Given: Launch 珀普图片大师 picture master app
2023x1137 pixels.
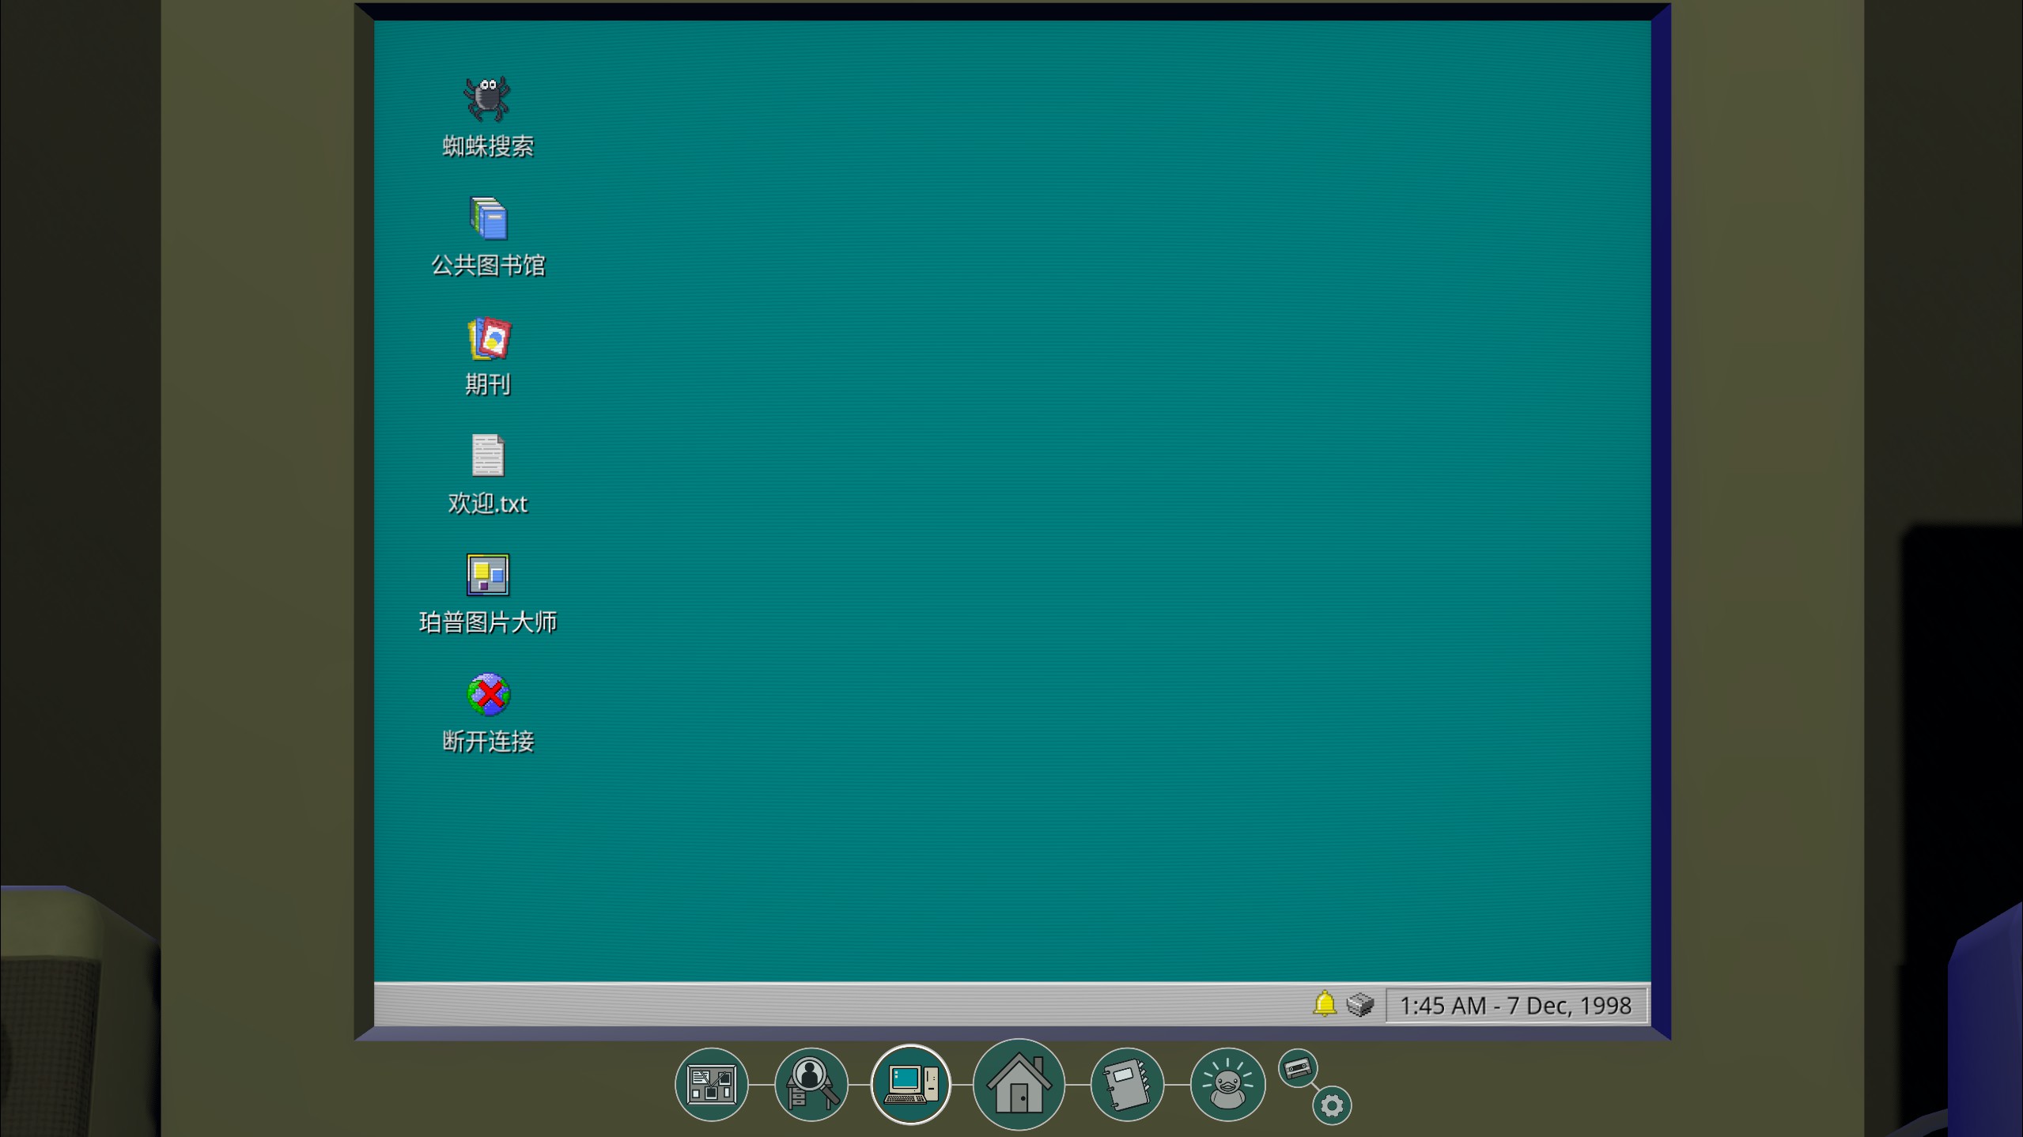Looking at the screenshot, I should click(487, 575).
